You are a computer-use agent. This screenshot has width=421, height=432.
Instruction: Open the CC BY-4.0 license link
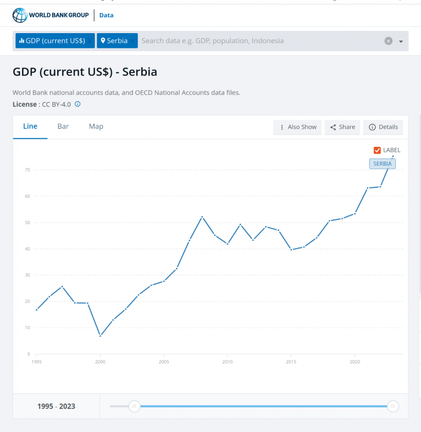(56, 104)
